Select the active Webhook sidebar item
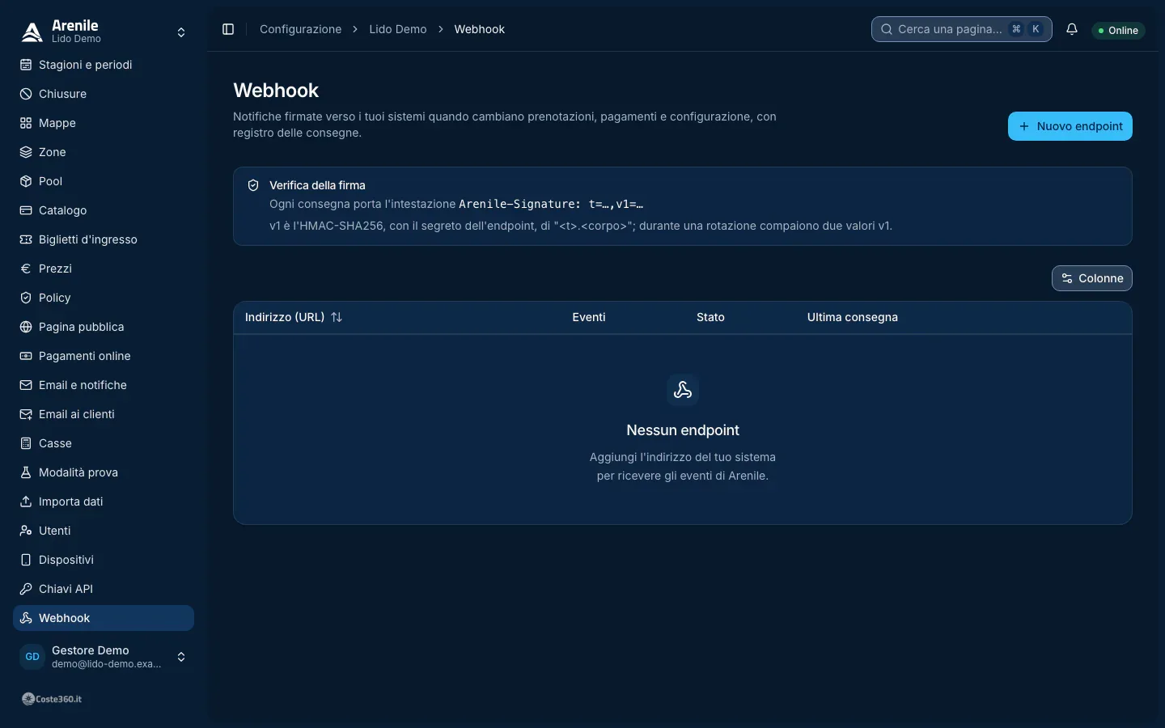 coord(104,618)
